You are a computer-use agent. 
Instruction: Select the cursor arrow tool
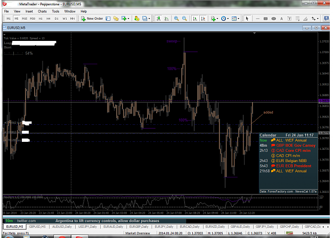pos(247,19)
